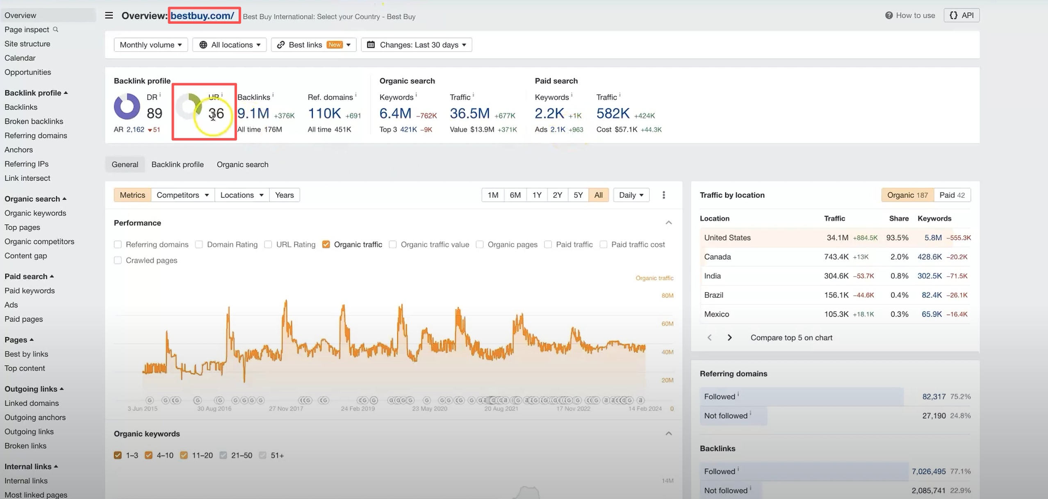Click the next arrow under Traffic by location
The width and height of the screenshot is (1048, 499).
coord(729,337)
